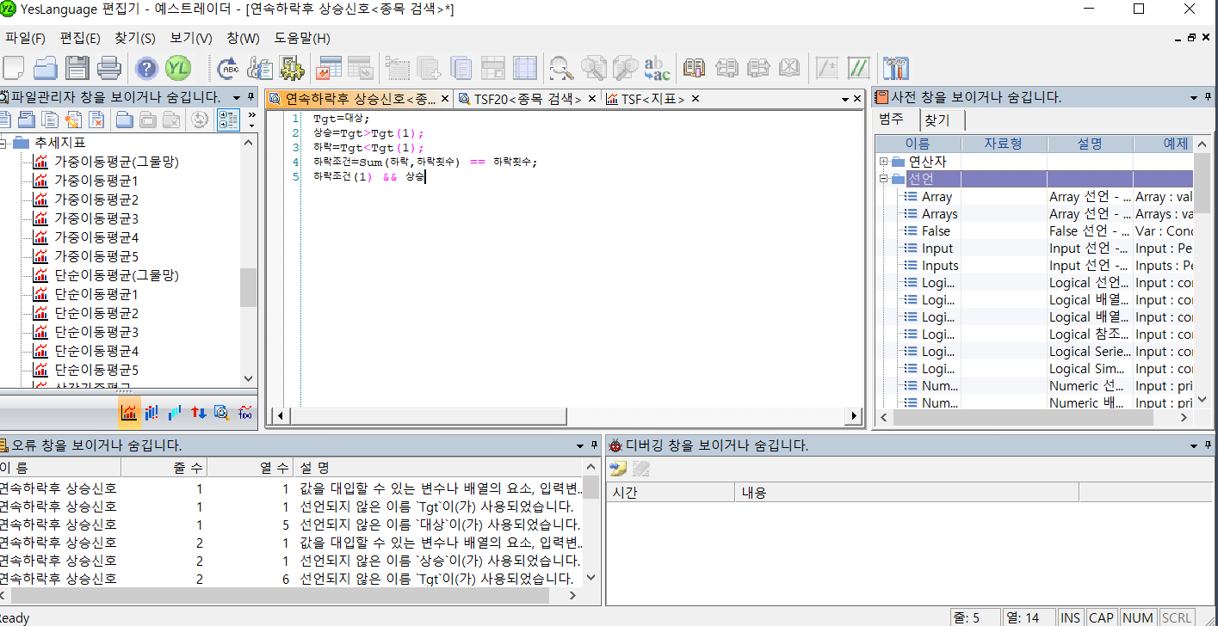Click the magnifier find icon in toolbar
Image resolution: width=1218 pixels, height=626 pixels.
[x=561, y=68]
